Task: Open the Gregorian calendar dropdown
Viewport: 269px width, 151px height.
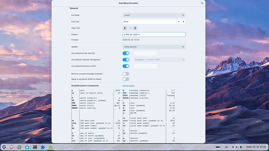Action: (x=159, y=60)
